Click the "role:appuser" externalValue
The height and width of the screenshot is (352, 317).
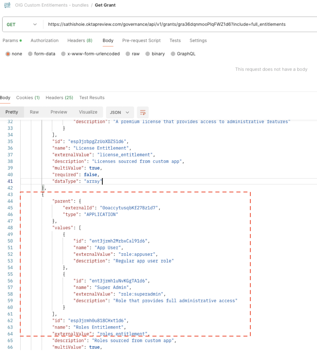137,254
